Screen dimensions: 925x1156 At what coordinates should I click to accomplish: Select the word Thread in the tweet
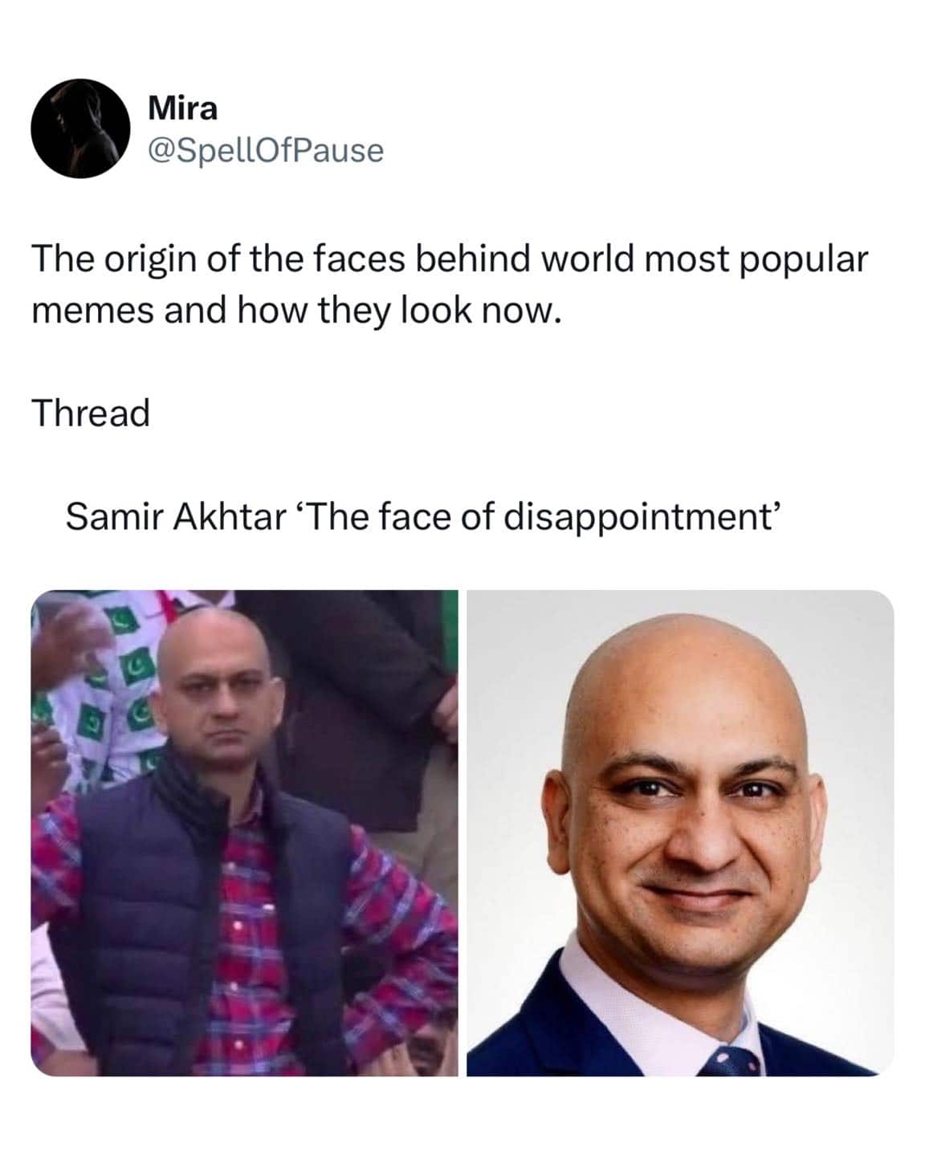[x=91, y=413]
